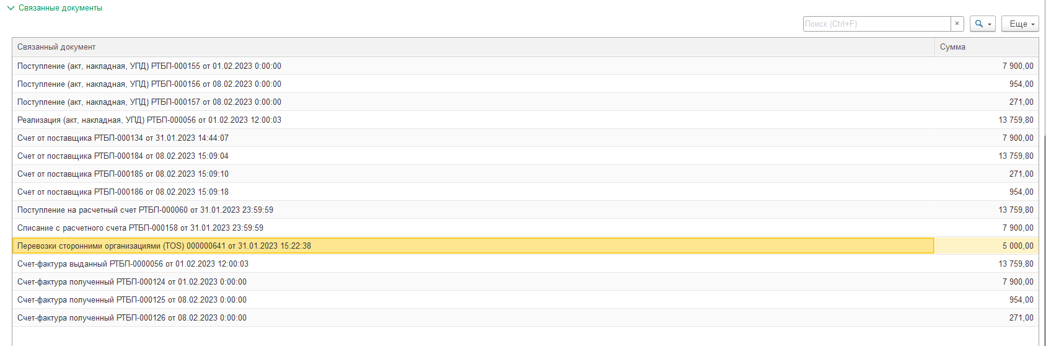Click the 5 000,00 amount cell
Screen dimensions: 1046x346
tap(987, 246)
